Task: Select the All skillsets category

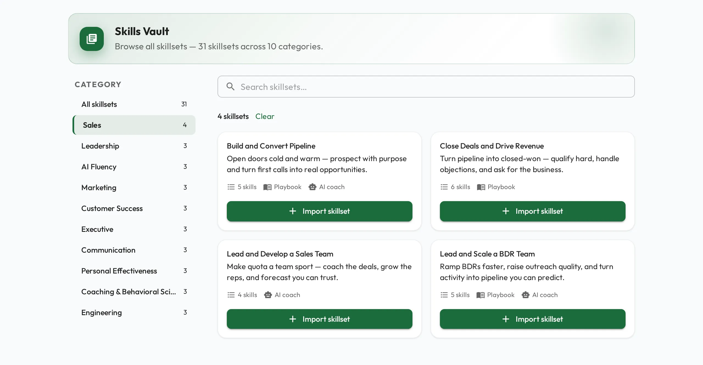Action: pos(134,104)
